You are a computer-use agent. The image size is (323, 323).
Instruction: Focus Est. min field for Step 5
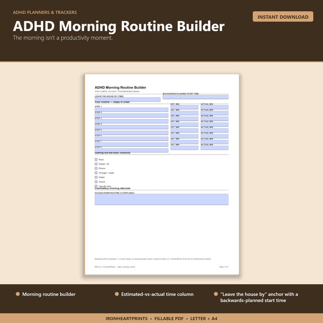[x=184, y=131]
